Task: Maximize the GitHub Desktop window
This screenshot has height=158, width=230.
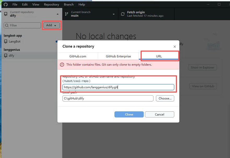Action: click(x=219, y=4)
